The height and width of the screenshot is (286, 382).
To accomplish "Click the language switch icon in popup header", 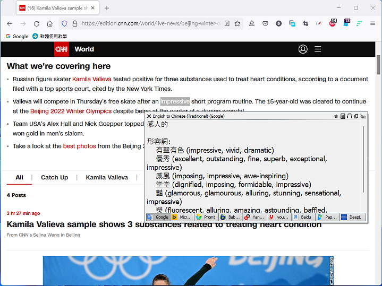I will tap(363, 116).
